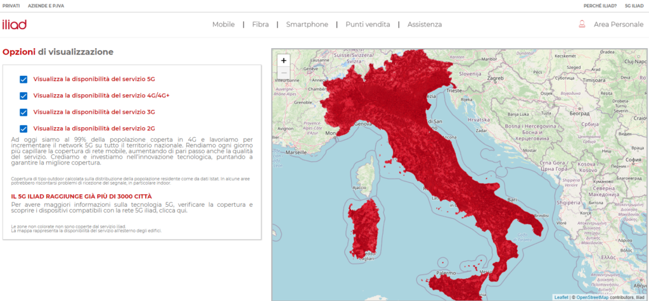Click the Leaflet attribution link
The height and width of the screenshot is (301, 649).
click(x=561, y=297)
